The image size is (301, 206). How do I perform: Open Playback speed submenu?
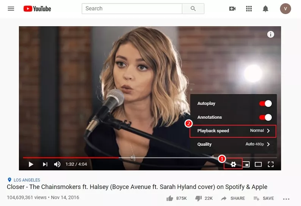[x=233, y=131]
